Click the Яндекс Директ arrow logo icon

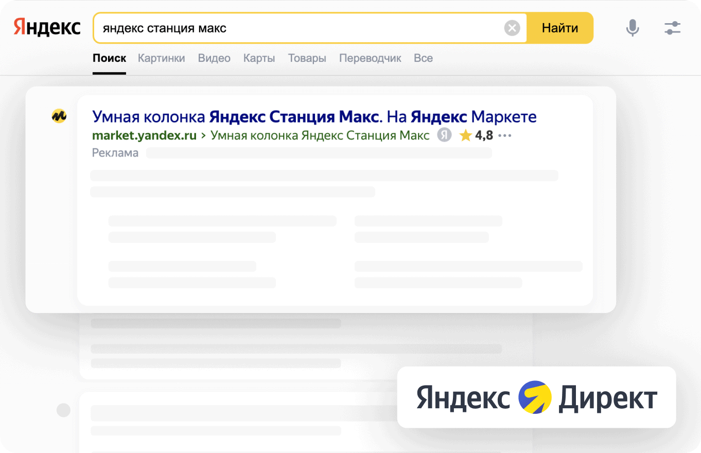[x=535, y=397]
